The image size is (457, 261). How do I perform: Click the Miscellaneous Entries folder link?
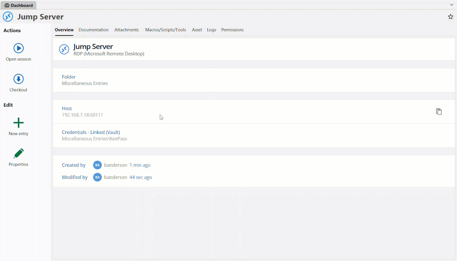click(x=85, y=83)
